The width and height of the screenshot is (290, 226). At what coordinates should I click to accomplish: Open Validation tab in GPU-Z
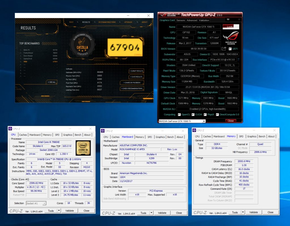(x=204, y=20)
